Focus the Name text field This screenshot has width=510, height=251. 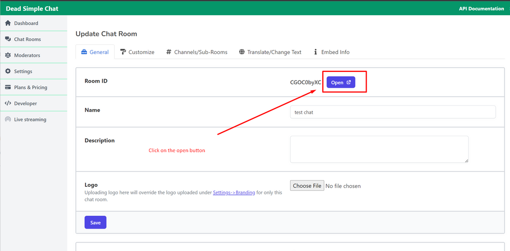393,112
